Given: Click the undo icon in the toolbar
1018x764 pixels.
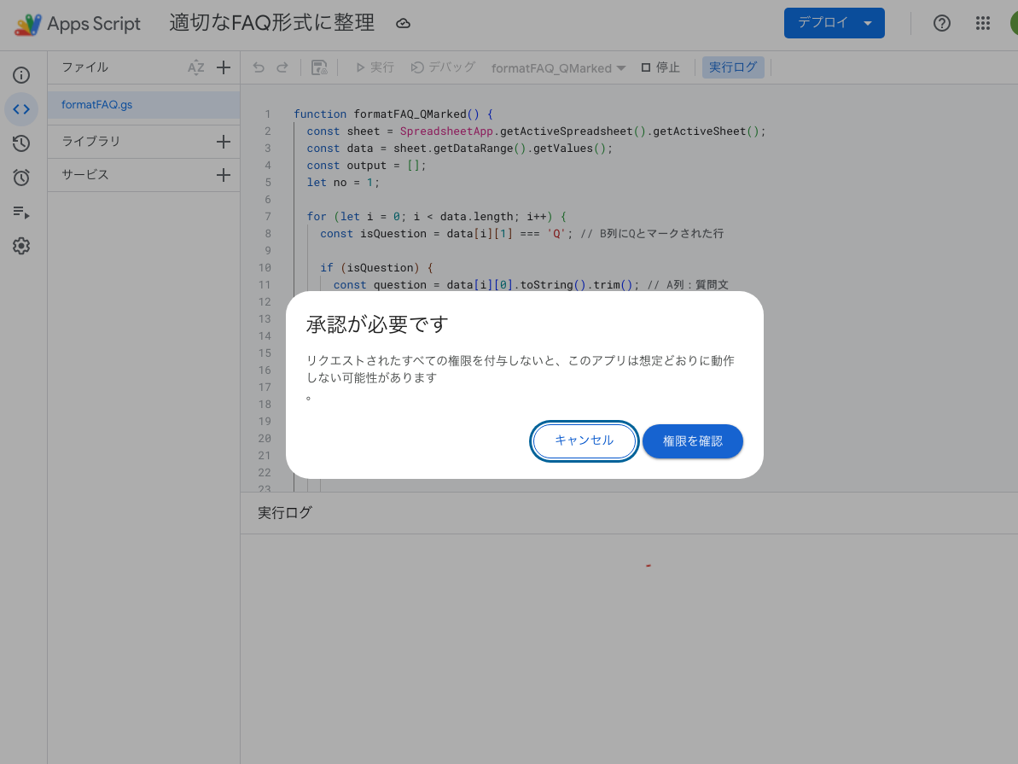Looking at the screenshot, I should [259, 67].
